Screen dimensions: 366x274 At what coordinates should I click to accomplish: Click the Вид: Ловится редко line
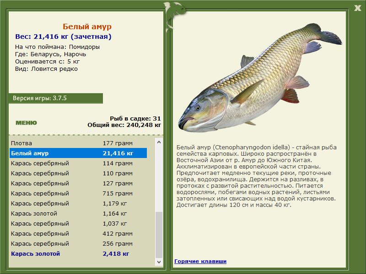(46, 69)
